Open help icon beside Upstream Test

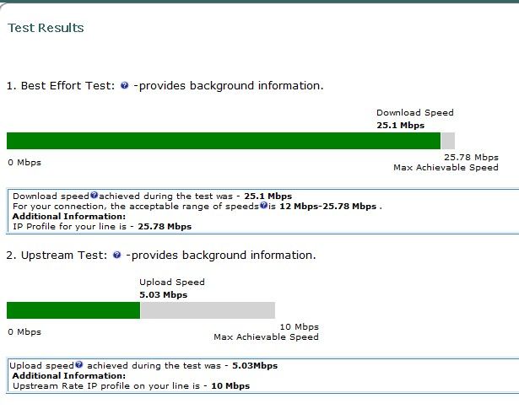pyautogui.click(x=116, y=255)
